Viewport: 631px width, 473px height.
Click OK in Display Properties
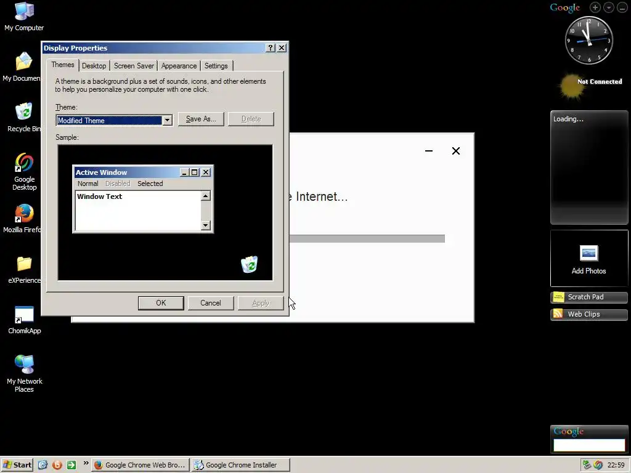(x=161, y=303)
